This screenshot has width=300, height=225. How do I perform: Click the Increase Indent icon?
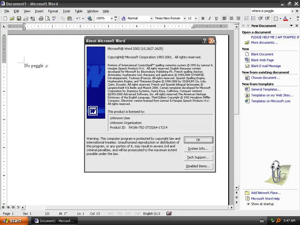coord(267,18)
